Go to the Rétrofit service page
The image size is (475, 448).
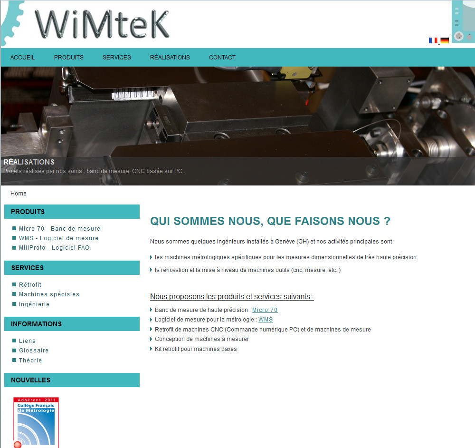30,285
